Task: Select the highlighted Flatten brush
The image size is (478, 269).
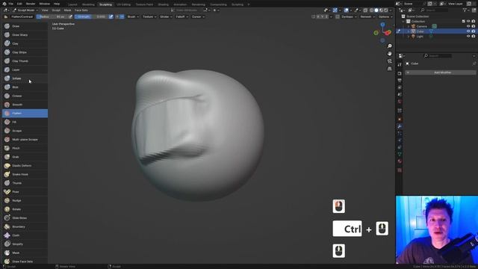Action: tap(25, 113)
